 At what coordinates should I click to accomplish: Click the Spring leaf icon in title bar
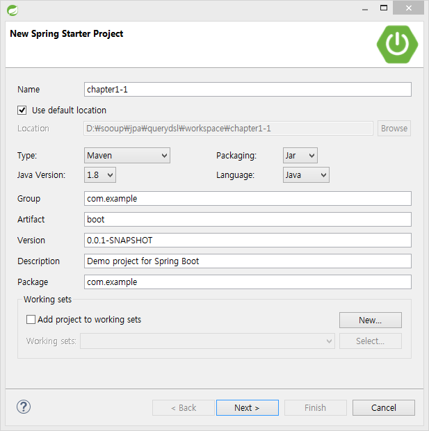pyautogui.click(x=13, y=10)
